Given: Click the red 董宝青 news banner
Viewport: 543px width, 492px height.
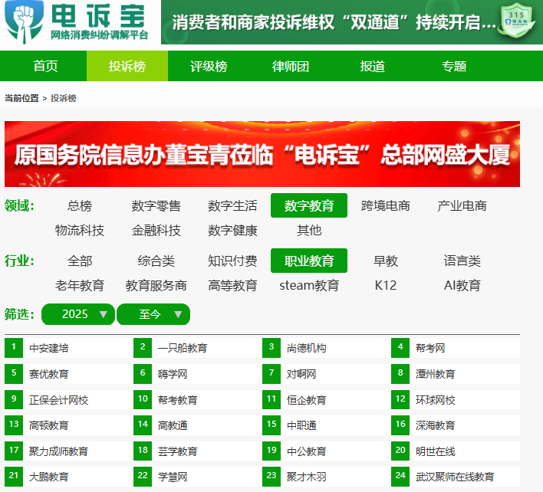Looking at the screenshot, I should [262, 154].
